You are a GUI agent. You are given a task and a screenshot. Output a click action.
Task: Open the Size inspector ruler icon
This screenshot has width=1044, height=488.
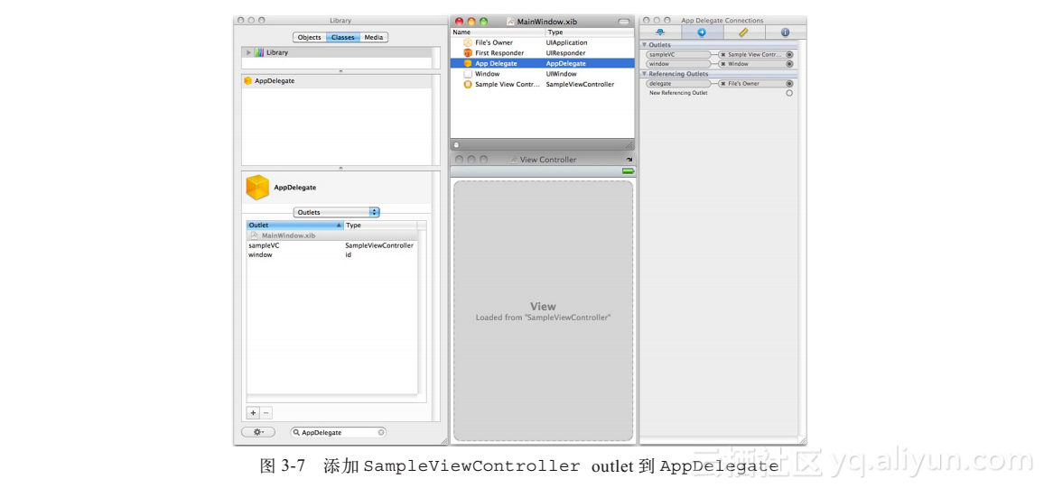click(744, 32)
